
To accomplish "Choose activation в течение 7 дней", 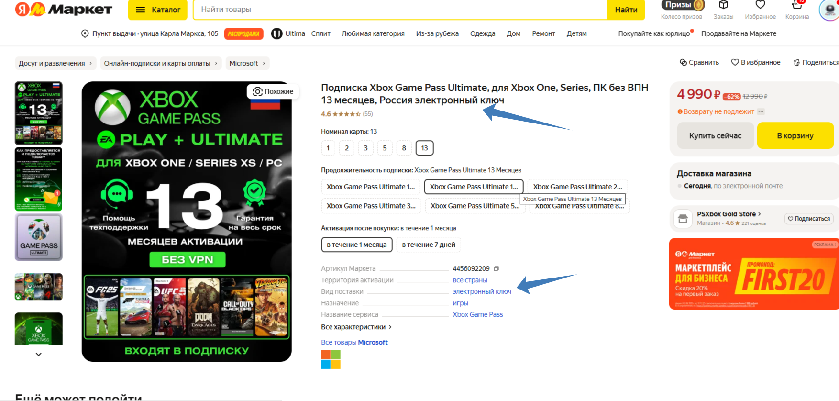I will (429, 245).
